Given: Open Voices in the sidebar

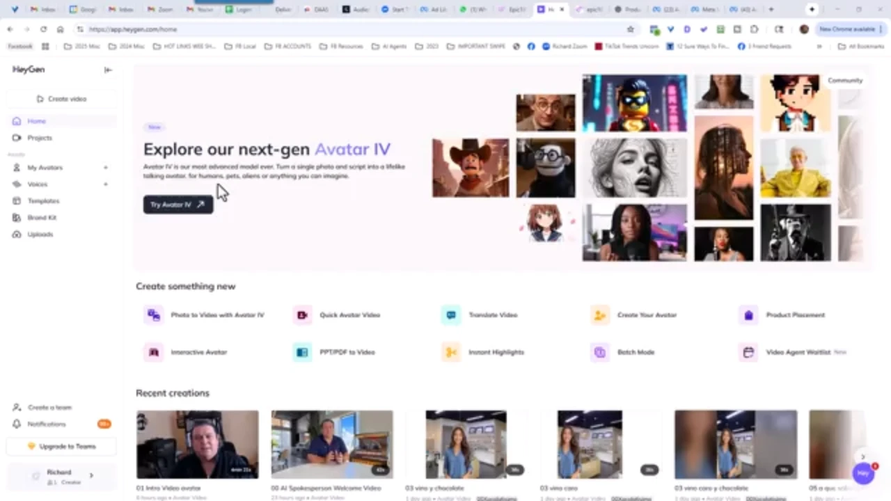Looking at the screenshot, I should (37, 184).
